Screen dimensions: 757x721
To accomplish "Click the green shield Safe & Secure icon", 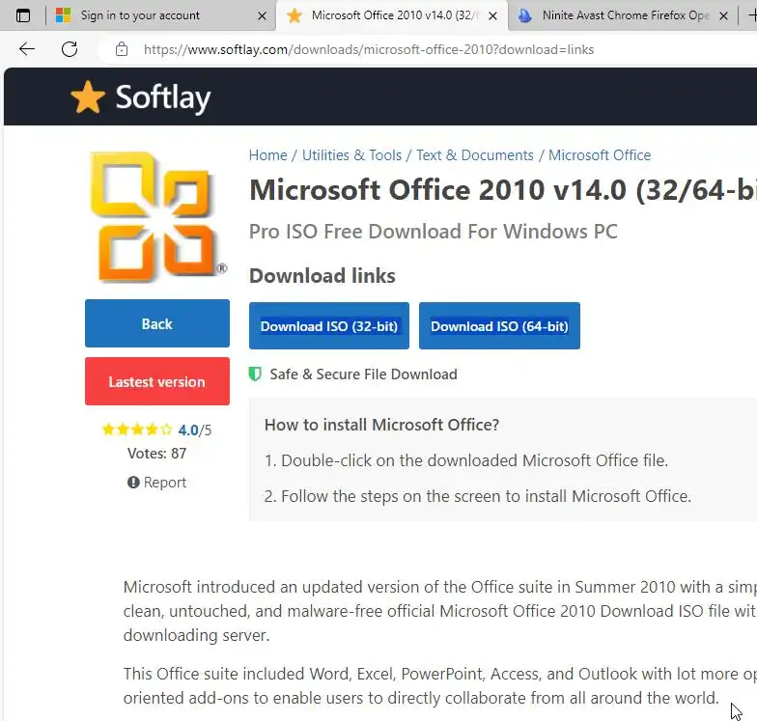I will (256, 374).
